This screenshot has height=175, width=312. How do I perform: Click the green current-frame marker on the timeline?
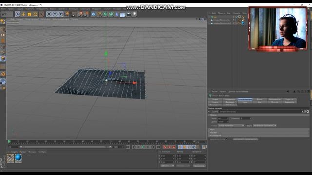9,142
